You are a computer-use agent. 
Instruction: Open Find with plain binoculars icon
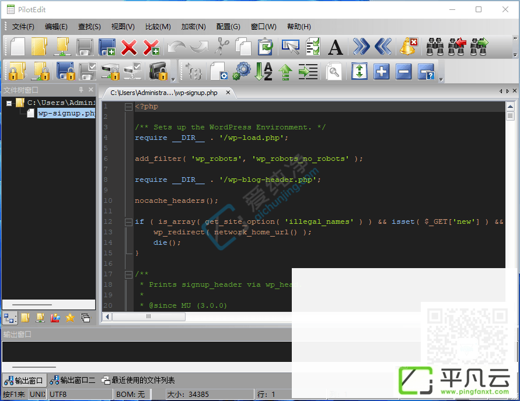435,47
